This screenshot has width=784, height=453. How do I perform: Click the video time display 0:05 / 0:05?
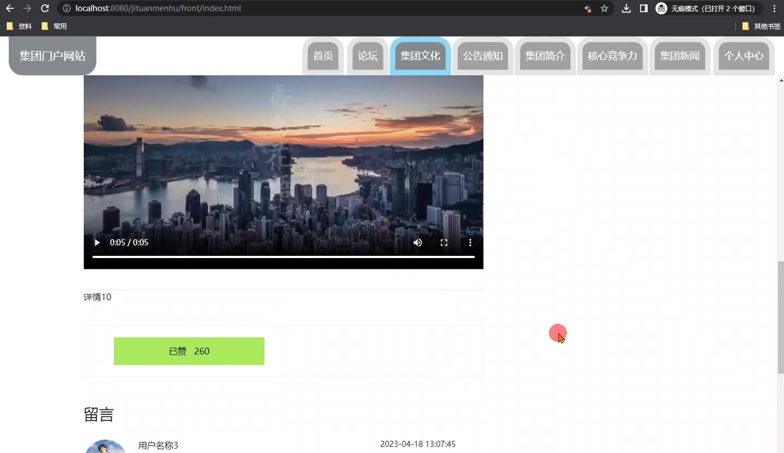pyautogui.click(x=129, y=243)
